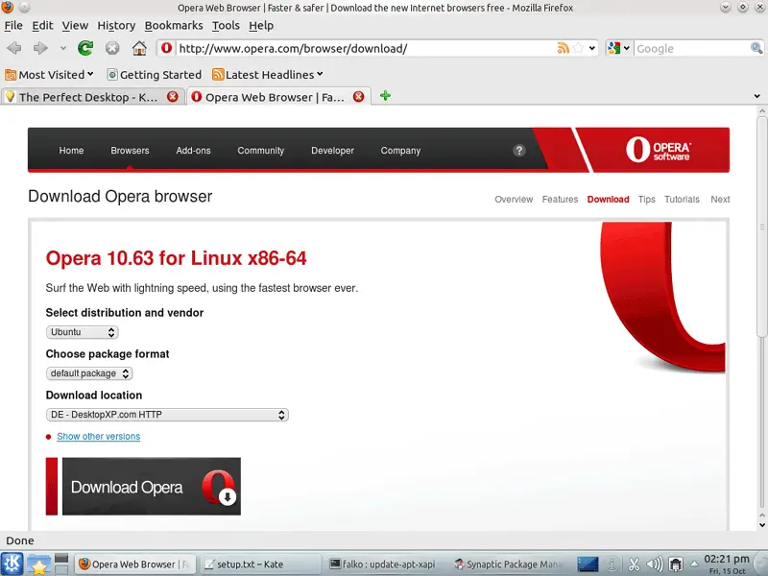Follow the Show other versions link
The width and height of the screenshot is (768, 576).
coord(99,437)
